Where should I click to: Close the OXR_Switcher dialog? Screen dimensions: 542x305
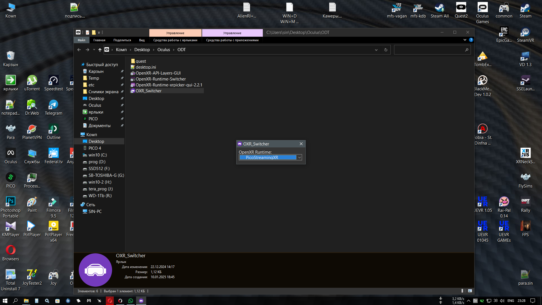point(301,144)
